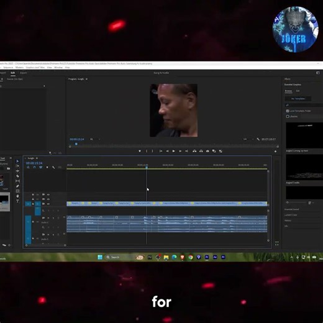The height and width of the screenshot is (323, 323).
Task: Click the Essential Graphics search field
Action: pos(304,105)
